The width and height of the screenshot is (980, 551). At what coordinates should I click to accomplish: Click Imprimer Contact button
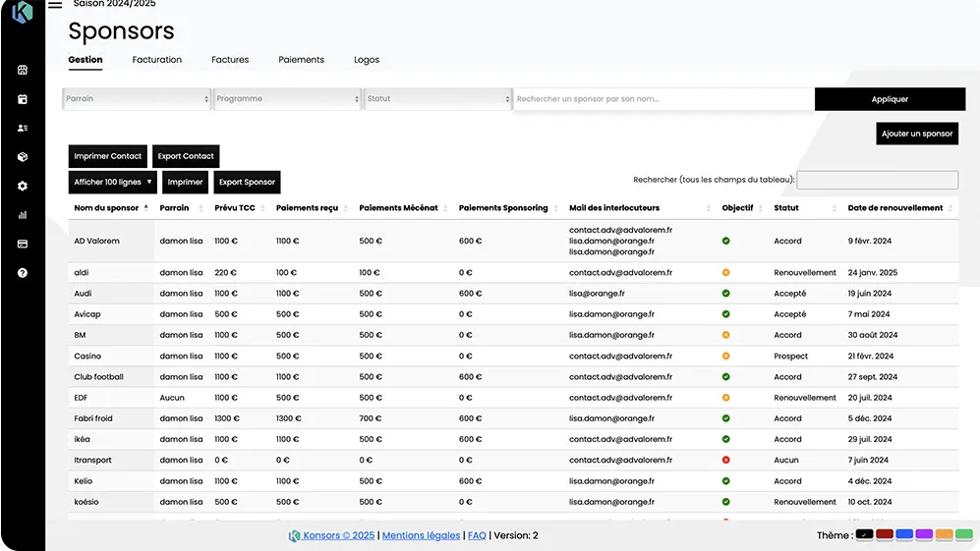(107, 156)
